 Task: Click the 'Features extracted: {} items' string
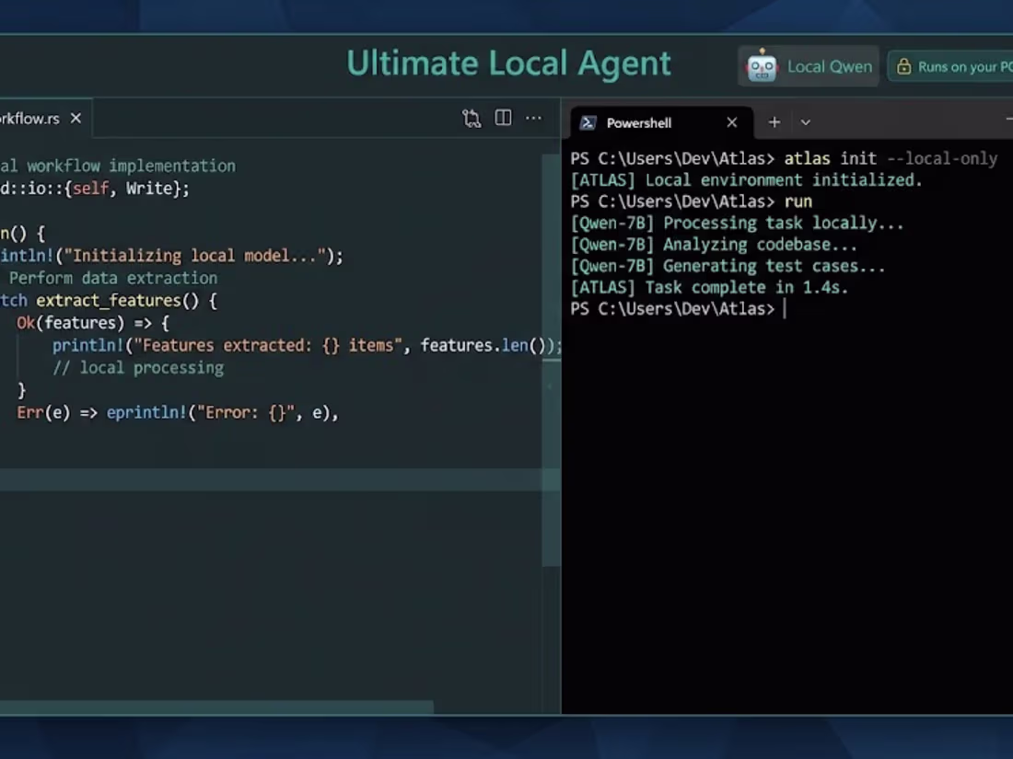pos(267,345)
